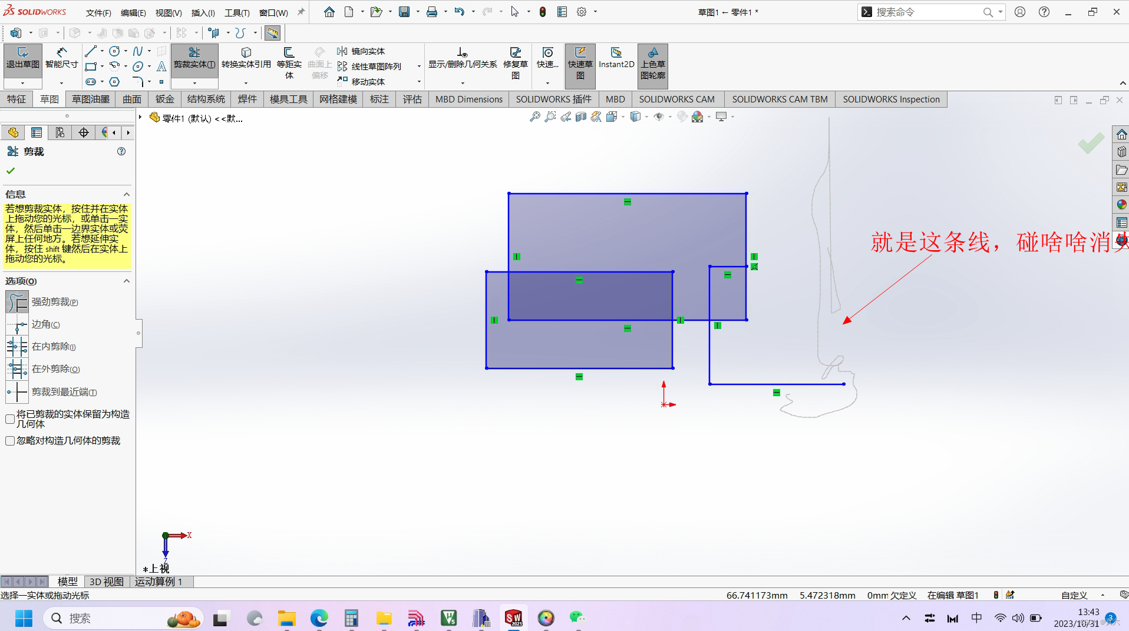Click Display/Delete Relations (显示/删除几何关系)

pos(463,58)
